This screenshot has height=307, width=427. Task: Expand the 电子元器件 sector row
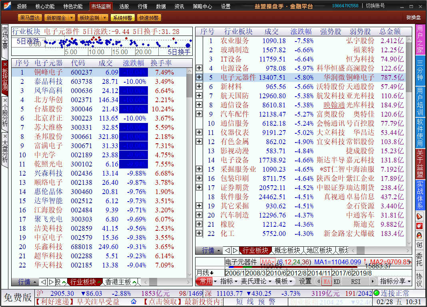(199, 77)
